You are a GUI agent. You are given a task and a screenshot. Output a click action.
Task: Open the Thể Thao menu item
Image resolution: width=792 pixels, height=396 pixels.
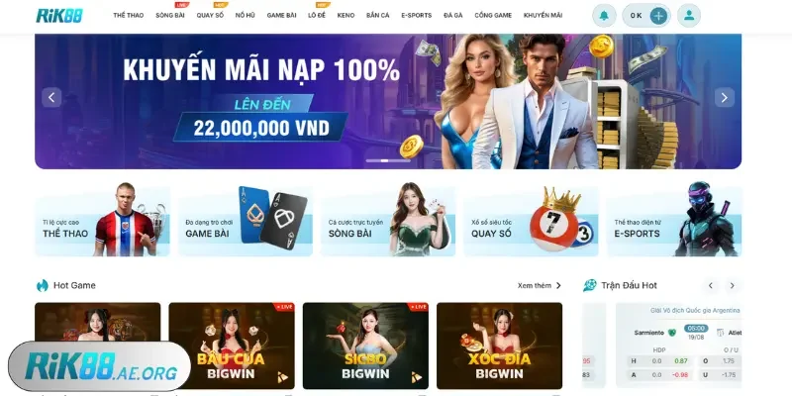[x=129, y=15]
